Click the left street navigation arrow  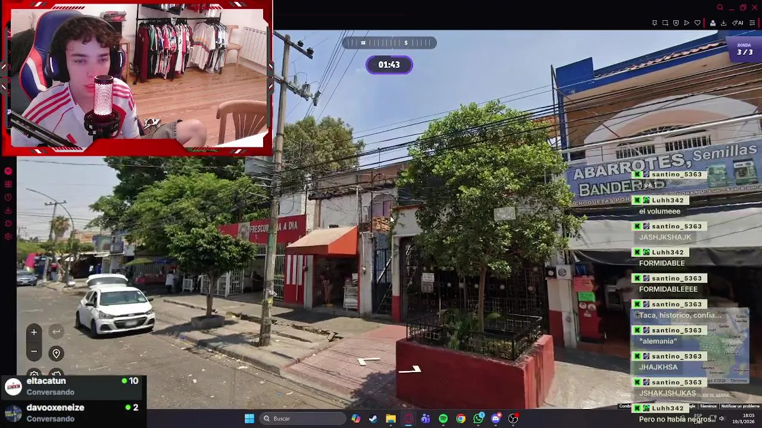point(368,360)
